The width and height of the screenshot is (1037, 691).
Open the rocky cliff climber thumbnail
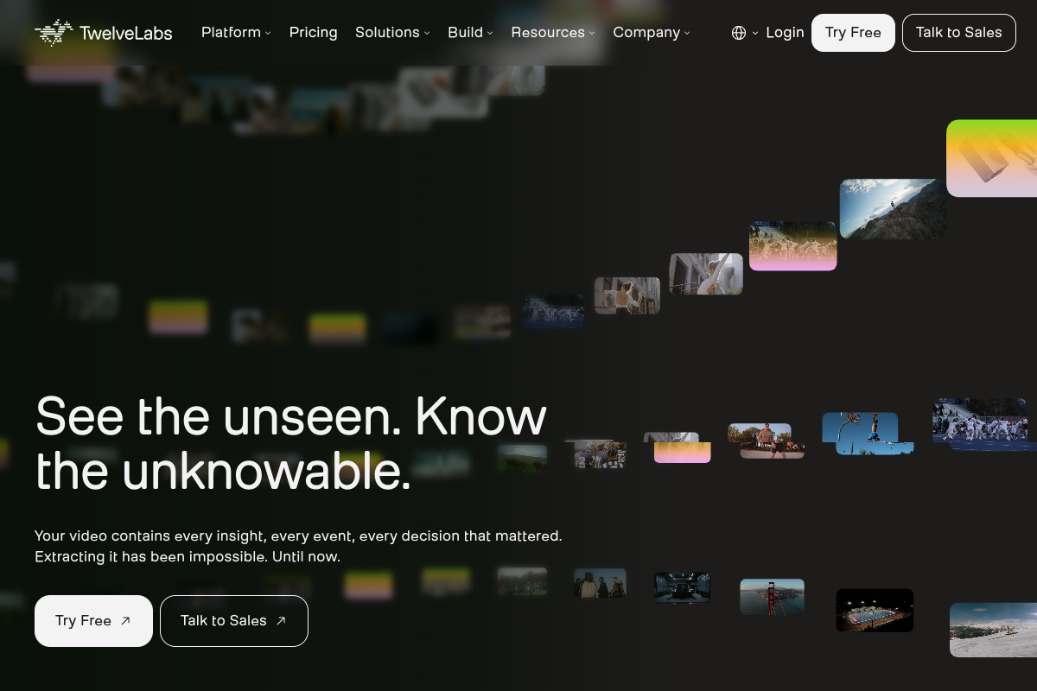click(x=893, y=209)
